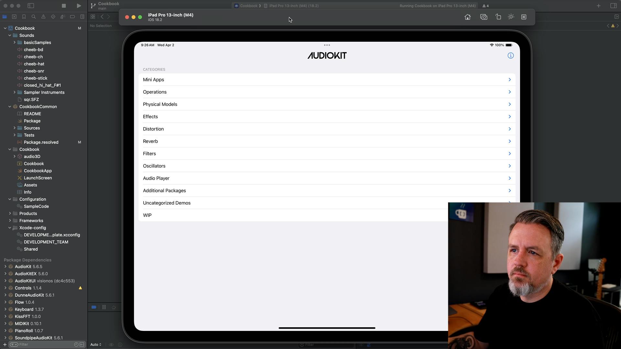The width and height of the screenshot is (621, 349).
Task: Open the Mini Apps category
Action: 327,79
